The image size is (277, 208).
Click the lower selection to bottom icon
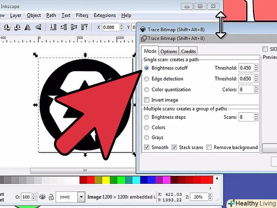tap(53, 27)
